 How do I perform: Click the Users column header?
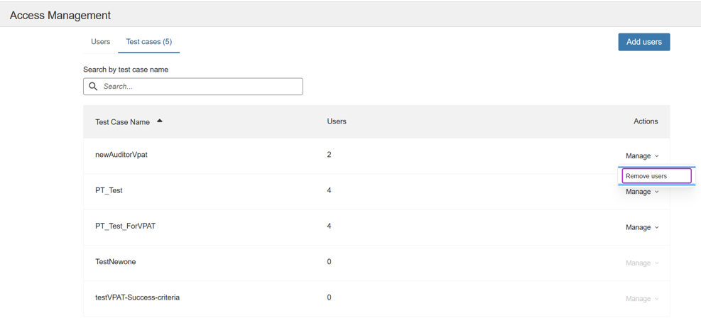coord(337,121)
